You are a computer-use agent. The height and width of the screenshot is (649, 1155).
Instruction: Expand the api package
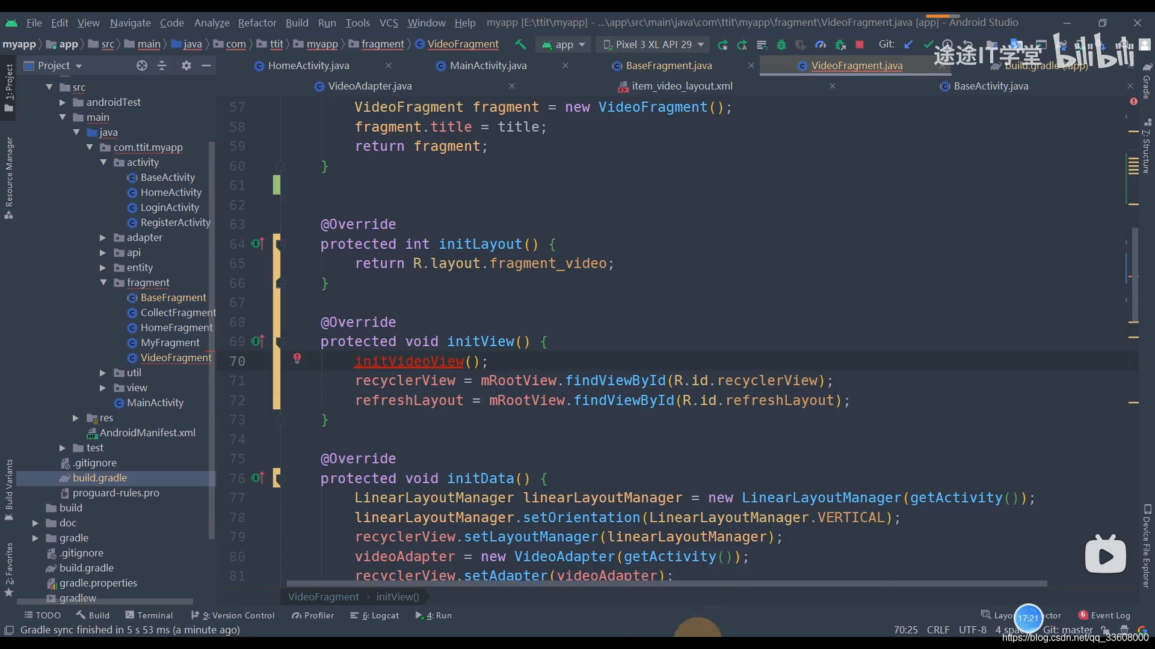point(102,252)
